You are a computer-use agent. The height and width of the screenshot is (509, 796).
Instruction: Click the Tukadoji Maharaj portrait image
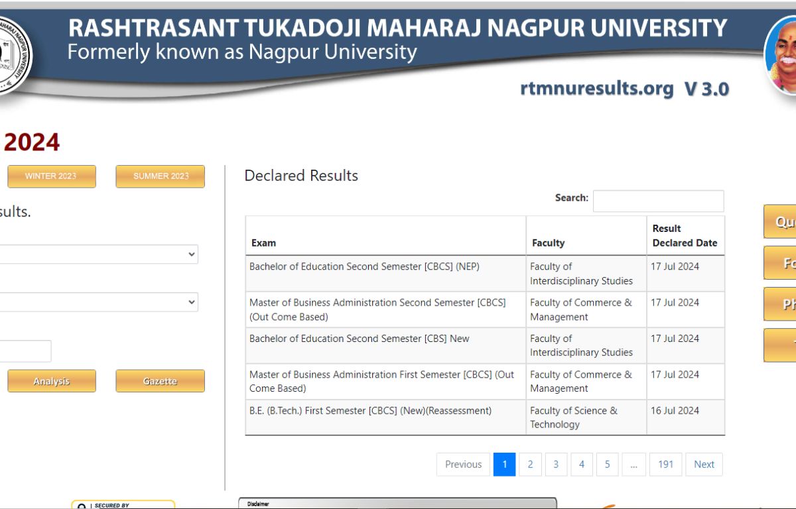click(x=781, y=56)
